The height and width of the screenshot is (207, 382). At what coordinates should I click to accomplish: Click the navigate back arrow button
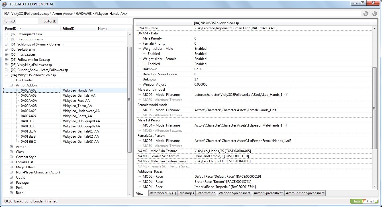366,14
